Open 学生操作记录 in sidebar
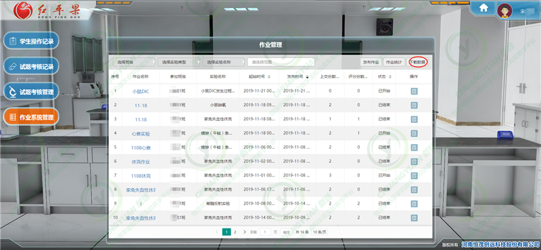The image size is (541, 250). pos(31,41)
